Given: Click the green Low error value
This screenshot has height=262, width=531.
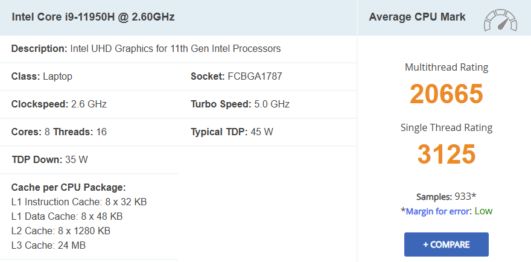Looking at the screenshot, I should coord(483,211).
